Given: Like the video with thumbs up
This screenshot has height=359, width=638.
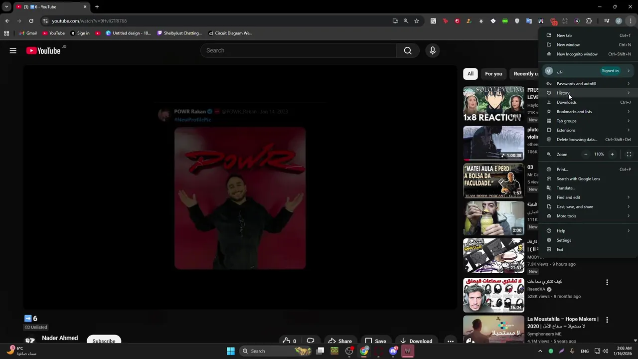Looking at the screenshot, I should [289, 341].
